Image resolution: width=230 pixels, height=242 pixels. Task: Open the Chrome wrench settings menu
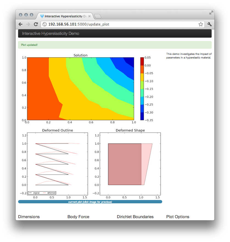click(x=209, y=24)
